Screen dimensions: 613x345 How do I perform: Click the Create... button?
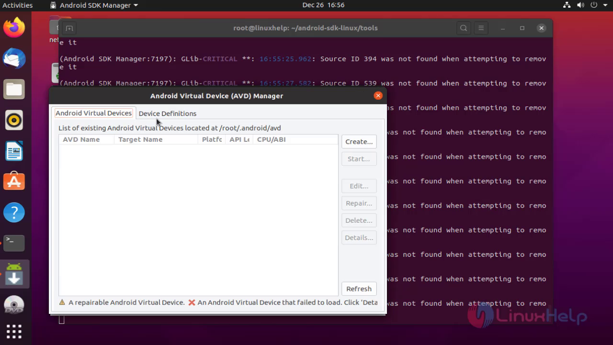pyautogui.click(x=359, y=142)
